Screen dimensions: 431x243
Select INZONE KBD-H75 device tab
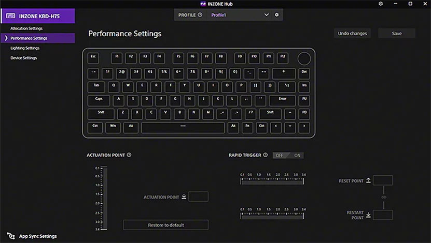[x=38, y=16]
